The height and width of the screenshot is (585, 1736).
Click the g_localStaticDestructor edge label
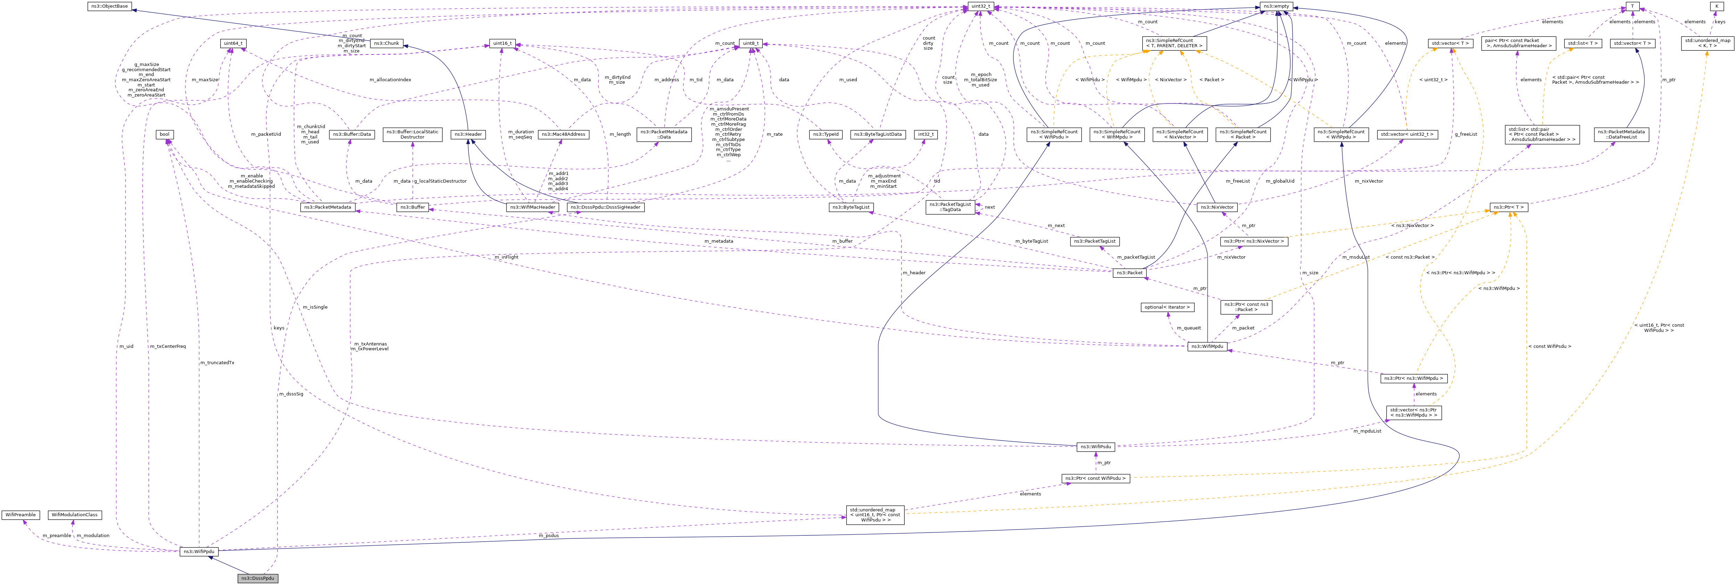(x=440, y=182)
